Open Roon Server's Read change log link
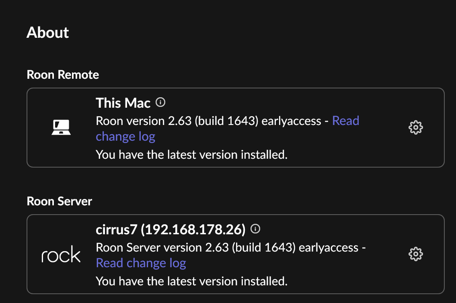Viewport: 456px width, 303px height. (x=141, y=263)
